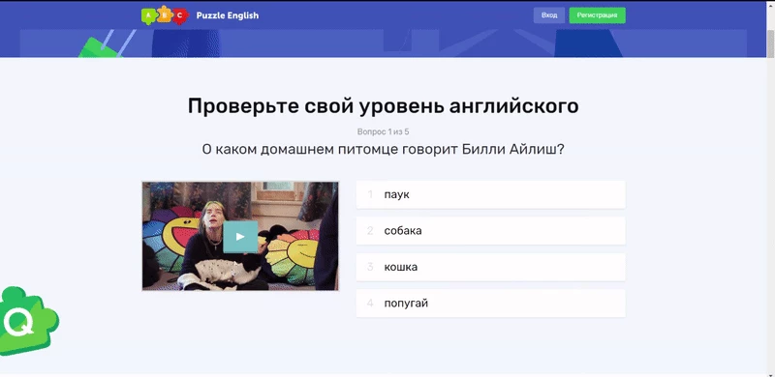Select answer option паук
Image resolution: width=775 pixels, height=377 pixels.
pyautogui.click(x=490, y=194)
